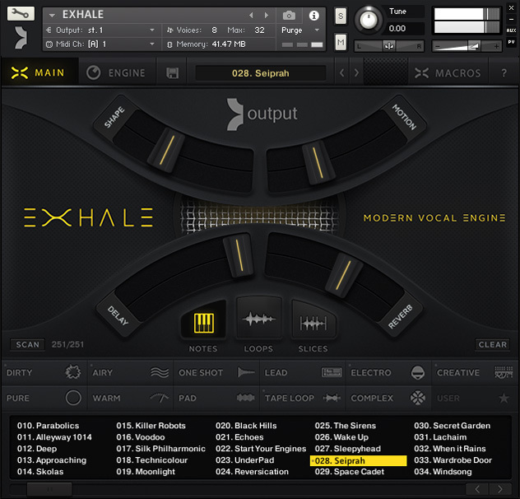Open the Output st. 1 dropdown
Image resolution: width=520 pixels, height=499 pixels.
pyautogui.click(x=100, y=30)
